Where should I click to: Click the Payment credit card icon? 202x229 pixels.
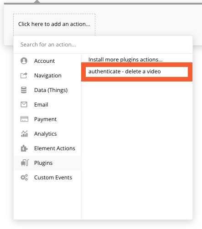click(x=24, y=119)
